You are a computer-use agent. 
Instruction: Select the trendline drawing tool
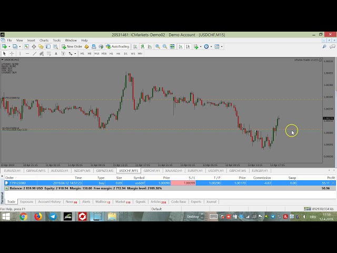(x=35, y=53)
